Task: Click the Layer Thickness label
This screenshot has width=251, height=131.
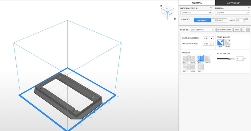Action: click(x=190, y=43)
